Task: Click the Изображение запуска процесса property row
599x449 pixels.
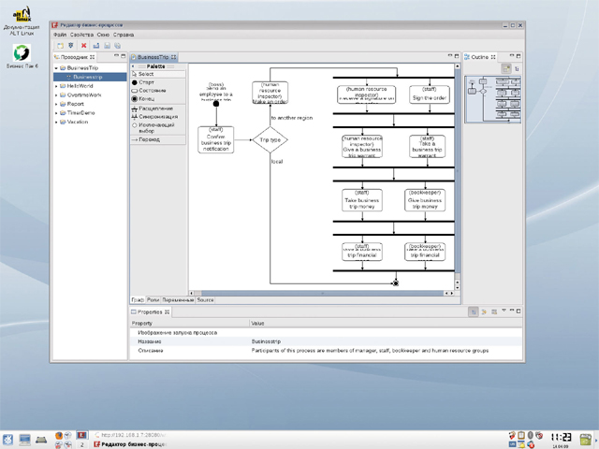Action: tap(326, 333)
